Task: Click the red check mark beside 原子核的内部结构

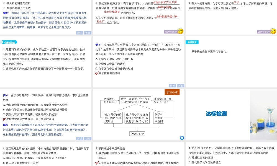Action: [97, 73]
